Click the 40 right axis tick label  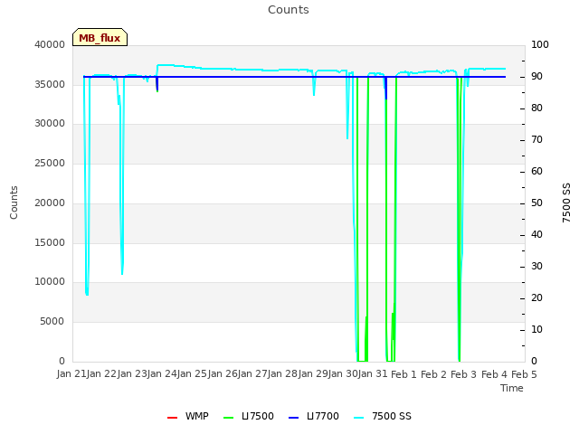tap(536, 235)
